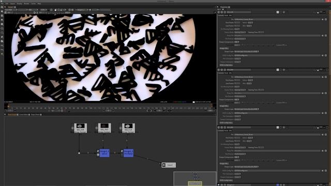
Task: Select the Viewer1 node in graph
Action: coord(169,165)
